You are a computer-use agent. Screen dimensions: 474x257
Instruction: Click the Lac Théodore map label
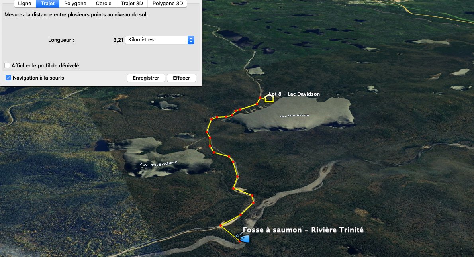(159, 164)
